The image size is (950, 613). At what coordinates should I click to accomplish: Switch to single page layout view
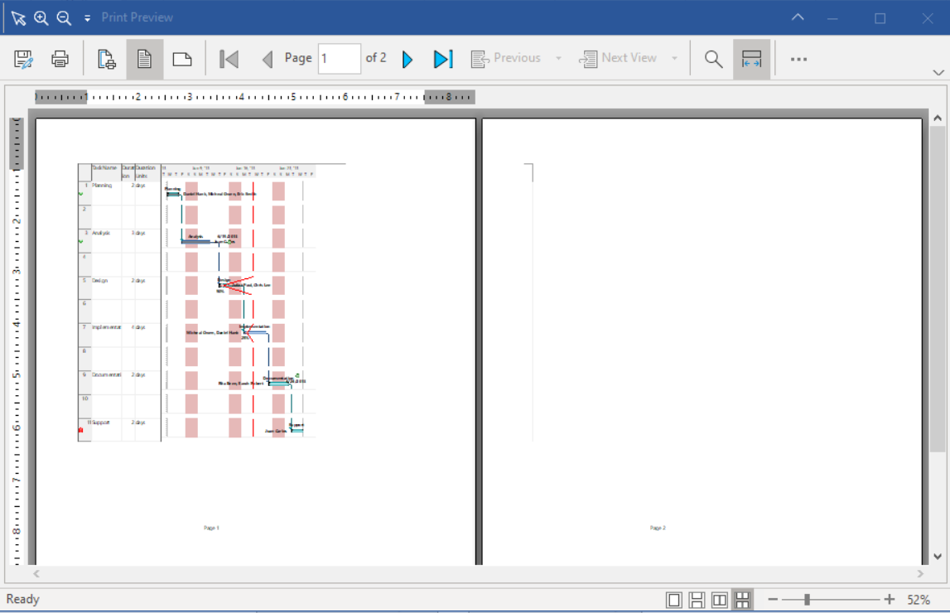[673, 600]
